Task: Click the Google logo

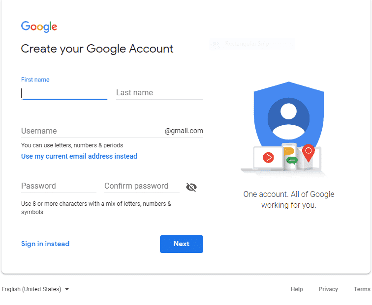Action: (39, 27)
